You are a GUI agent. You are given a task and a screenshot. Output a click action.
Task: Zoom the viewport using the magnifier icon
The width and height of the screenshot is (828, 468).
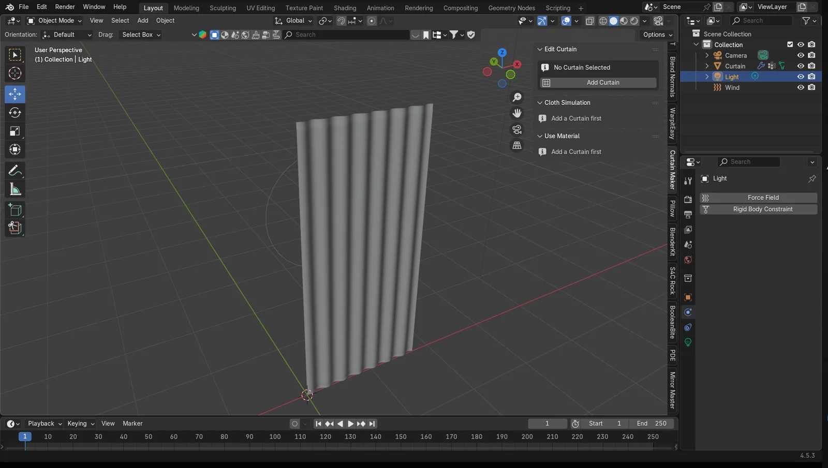[x=517, y=97]
